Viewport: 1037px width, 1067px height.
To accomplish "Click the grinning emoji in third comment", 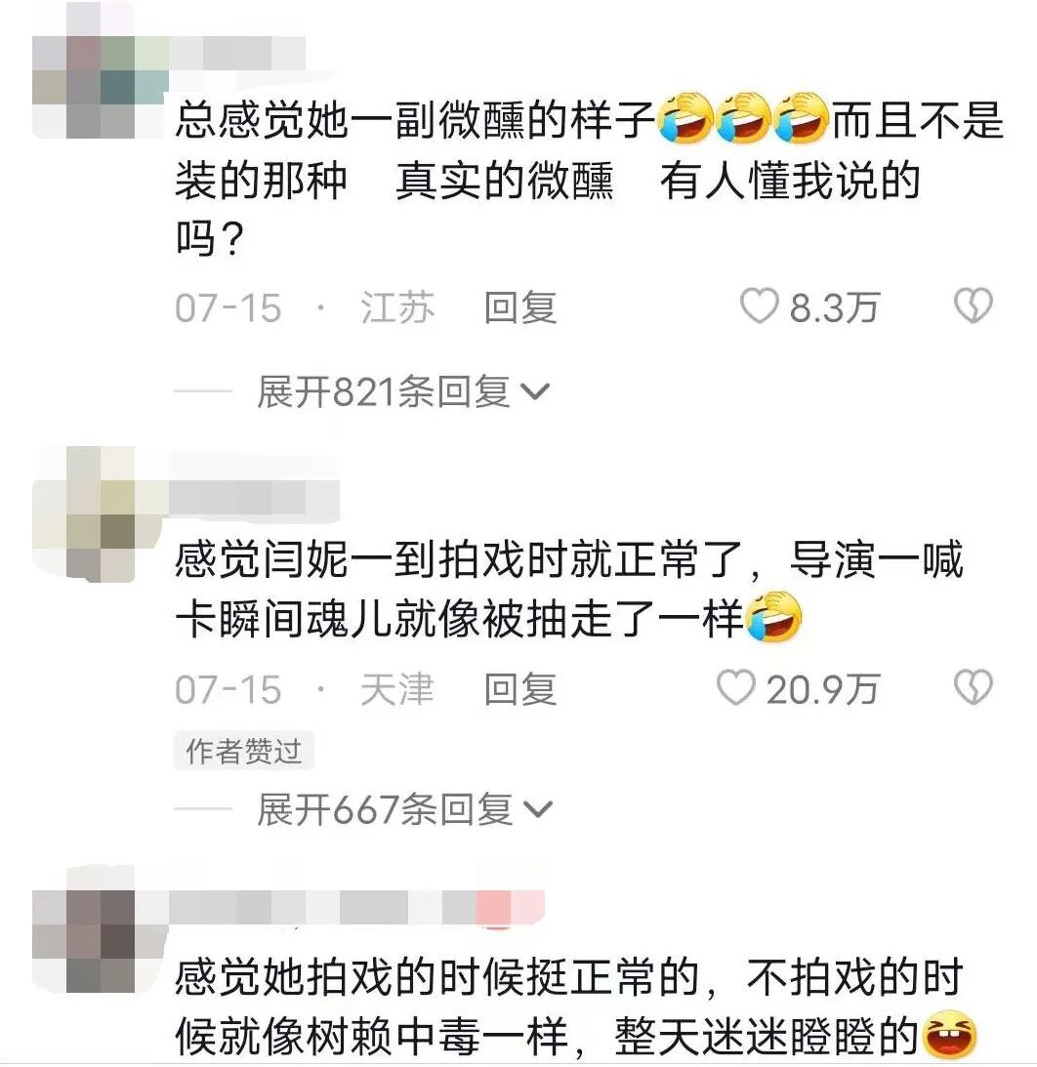I will (x=949, y=1035).
